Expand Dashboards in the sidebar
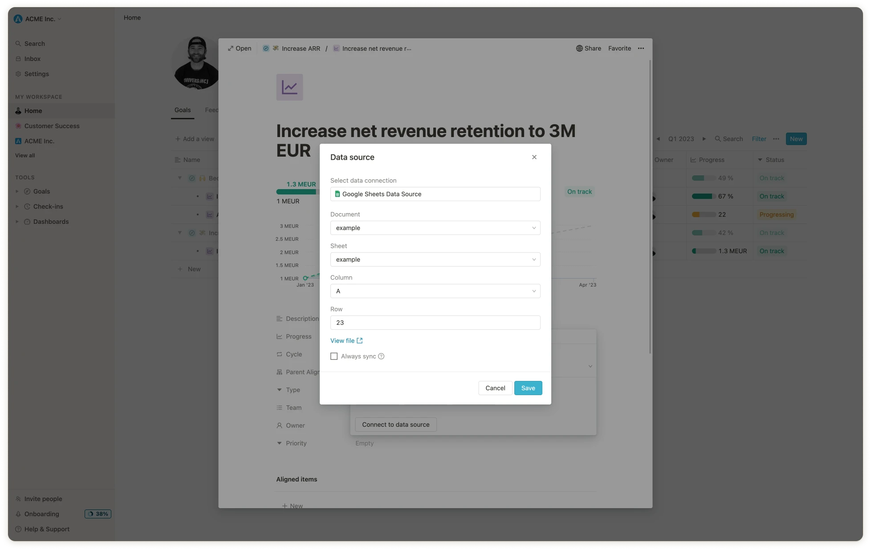 [x=17, y=222]
